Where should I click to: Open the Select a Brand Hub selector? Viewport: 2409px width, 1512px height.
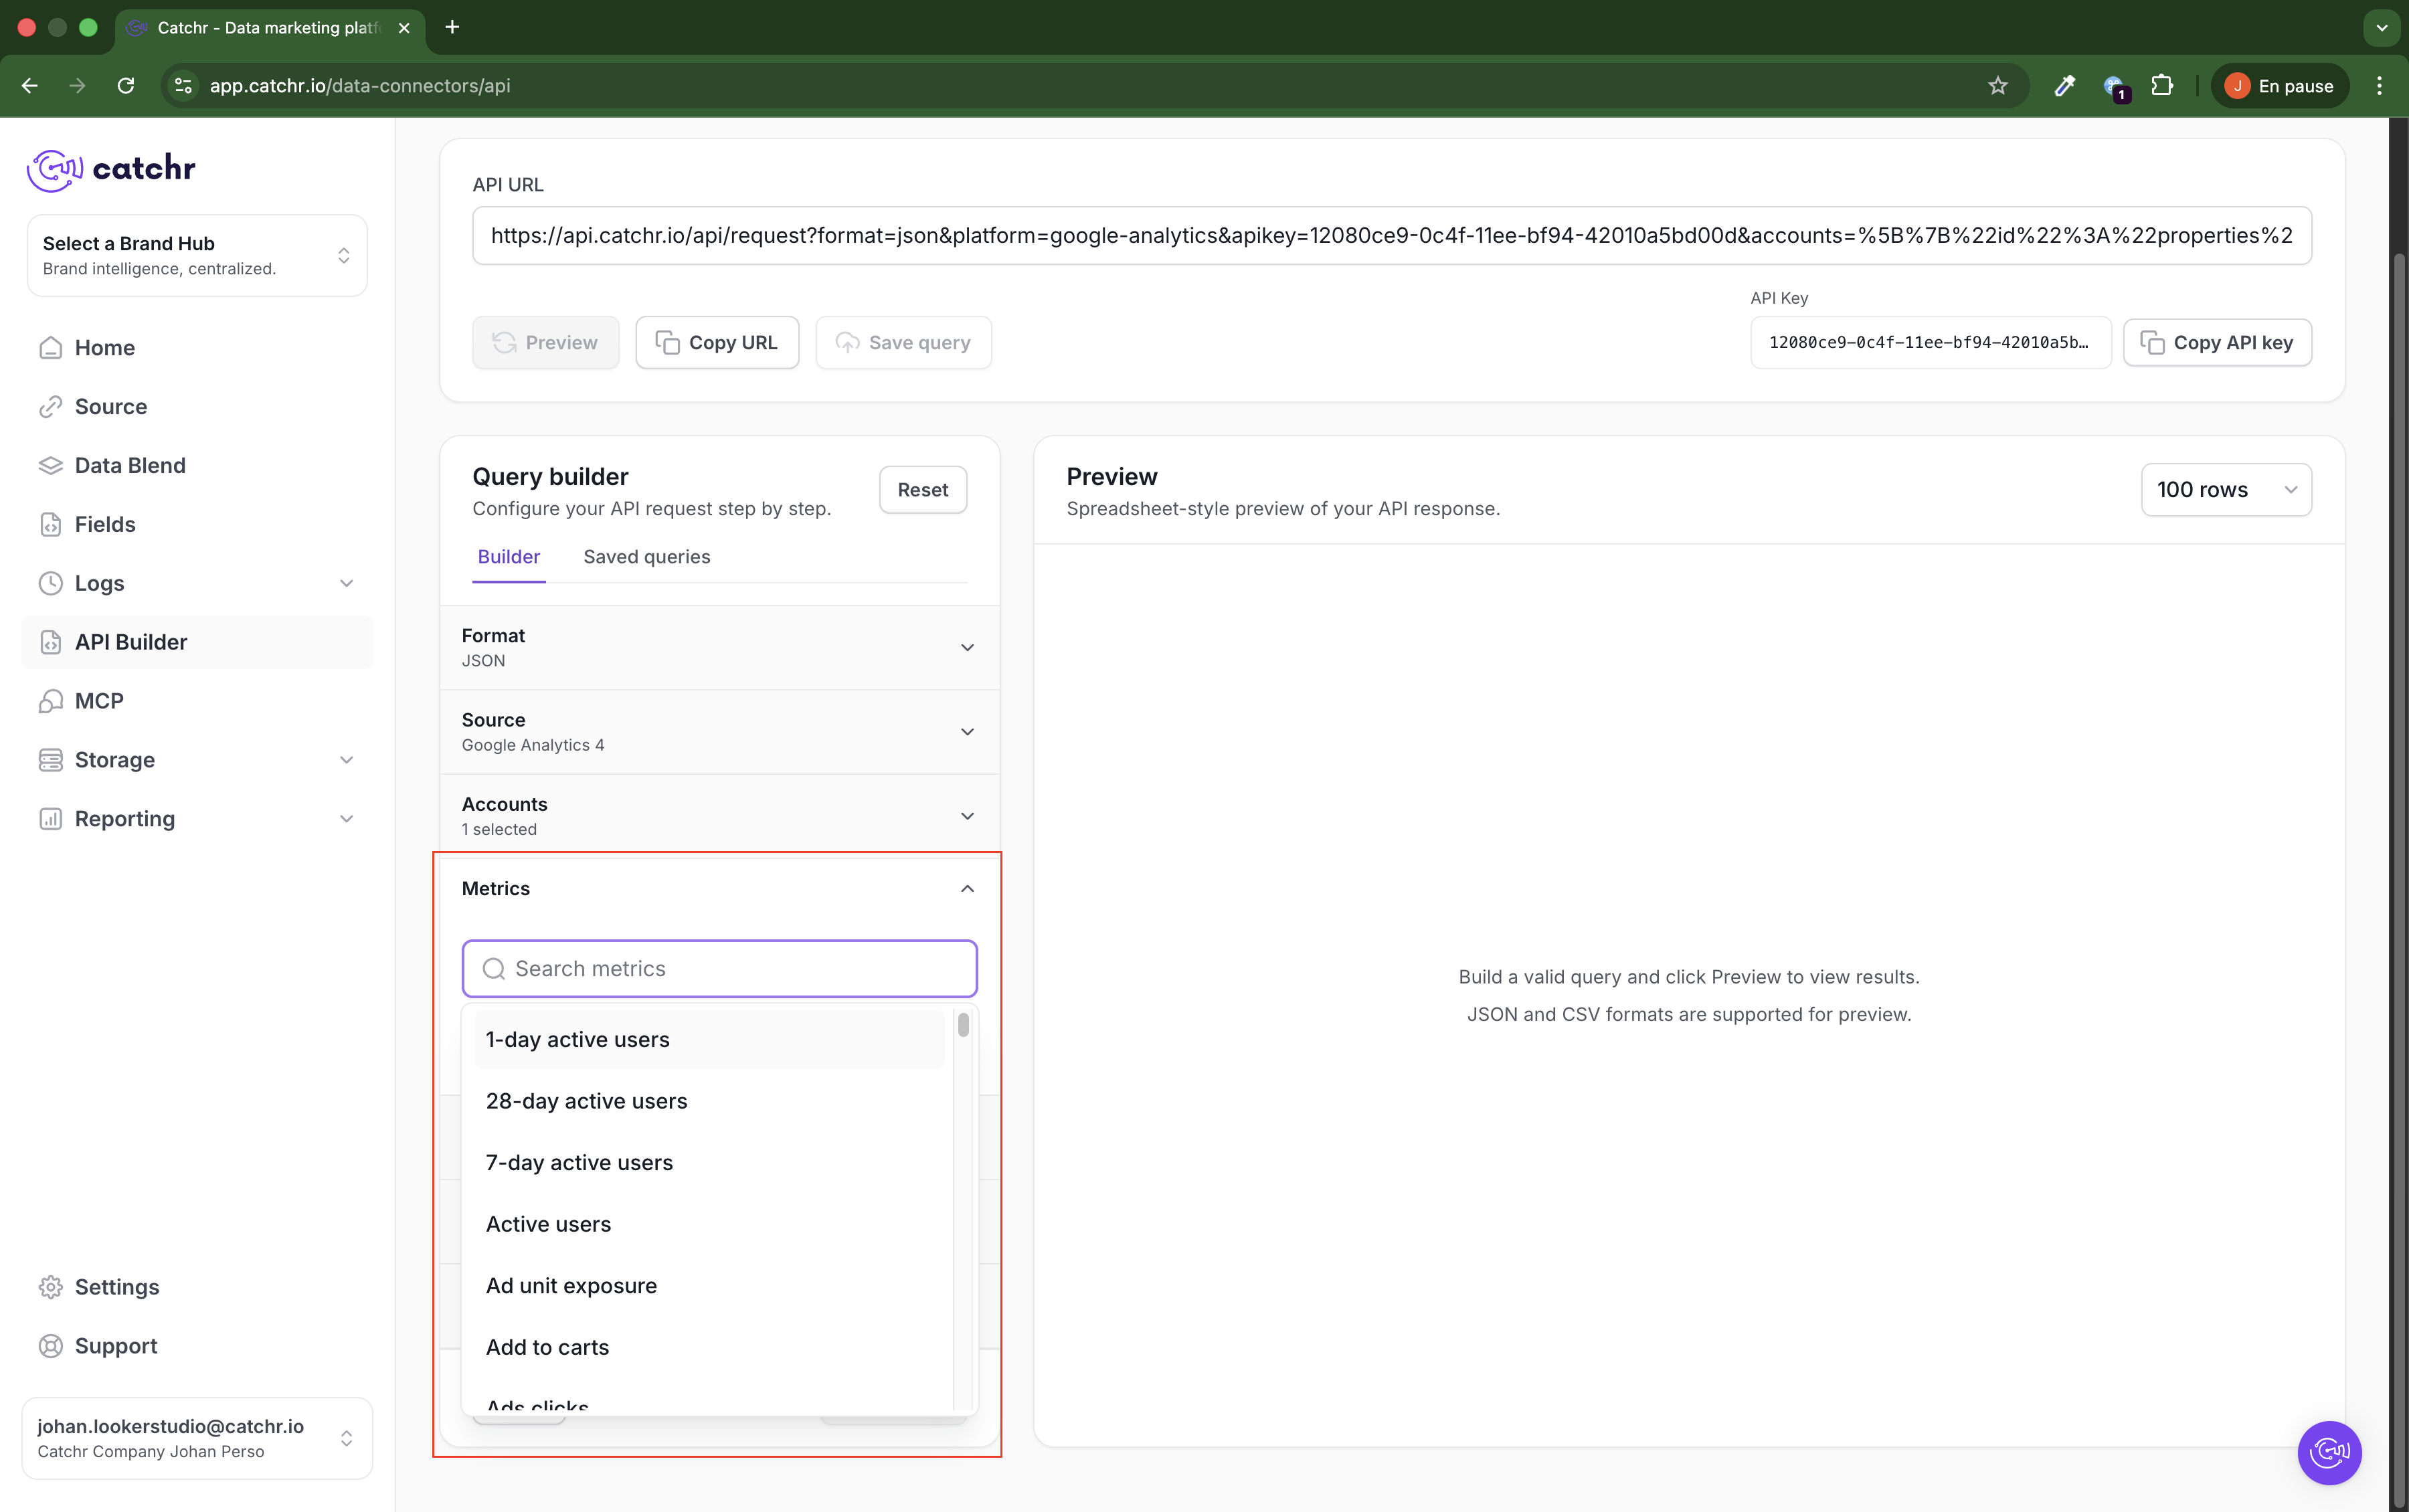(197, 256)
